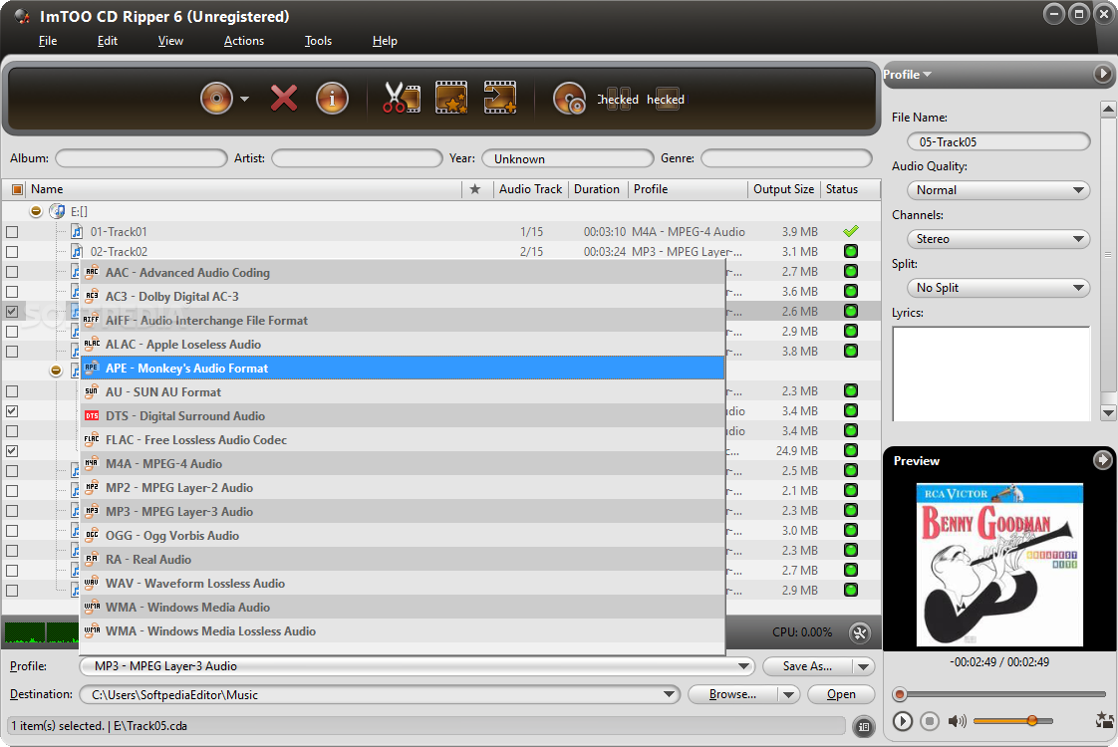
Task: Click the star column header
Action: pyautogui.click(x=475, y=189)
